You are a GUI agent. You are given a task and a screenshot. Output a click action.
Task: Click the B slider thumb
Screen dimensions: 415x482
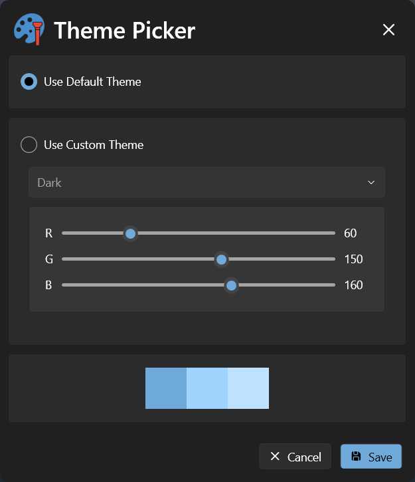point(231,285)
